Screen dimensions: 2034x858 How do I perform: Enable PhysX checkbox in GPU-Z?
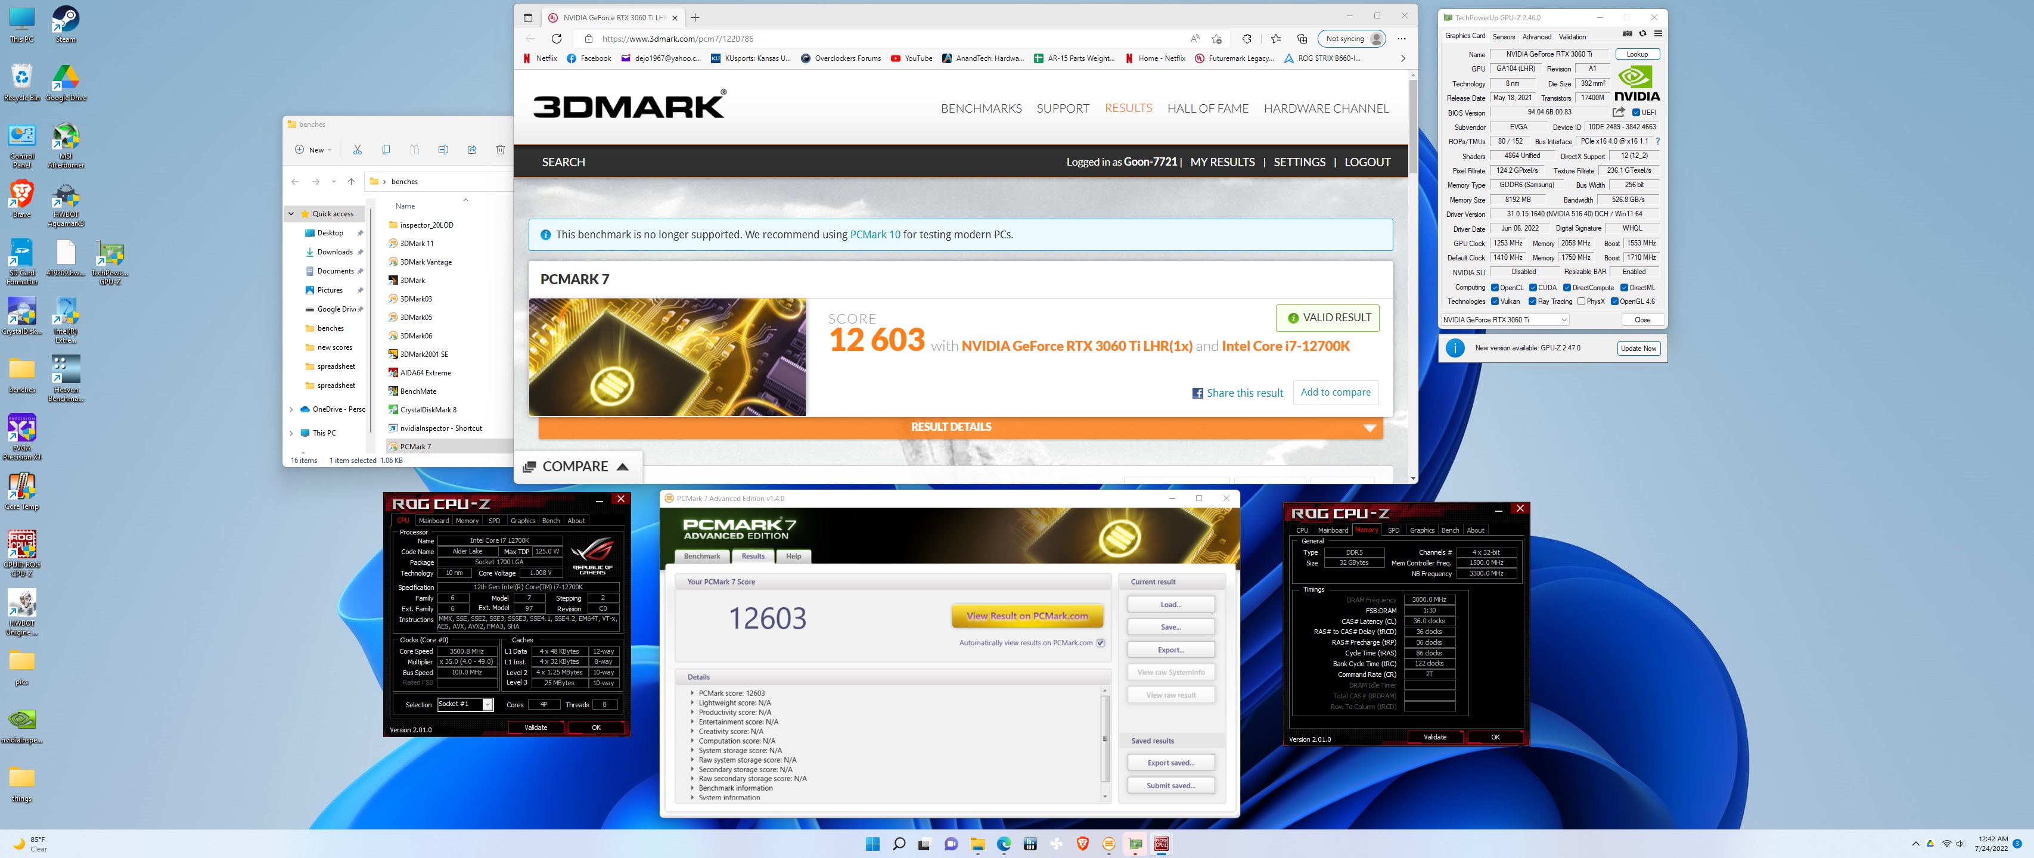coord(1582,301)
